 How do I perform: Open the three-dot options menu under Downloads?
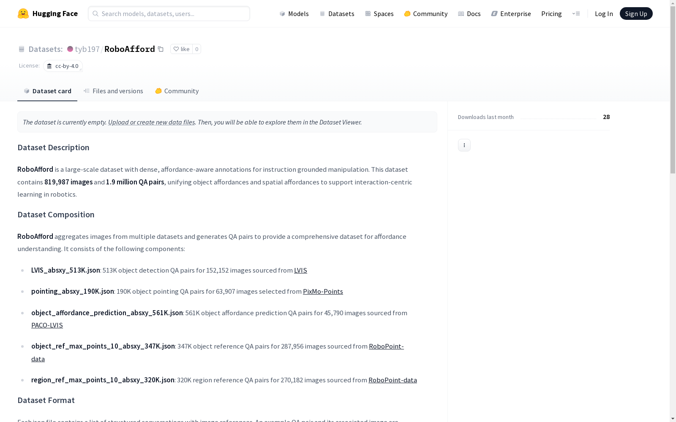point(464,145)
